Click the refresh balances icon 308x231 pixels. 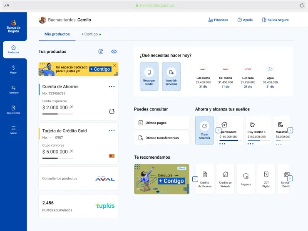(101, 52)
